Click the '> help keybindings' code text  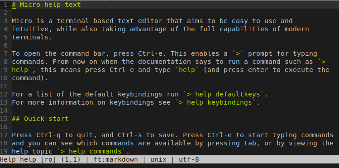[x=215, y=102]
